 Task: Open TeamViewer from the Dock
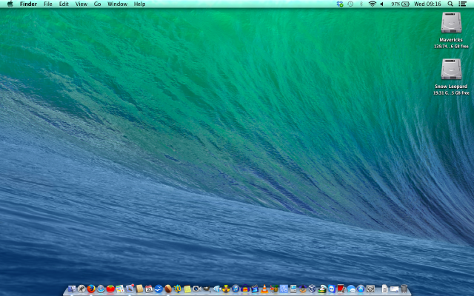pos(332,289)
